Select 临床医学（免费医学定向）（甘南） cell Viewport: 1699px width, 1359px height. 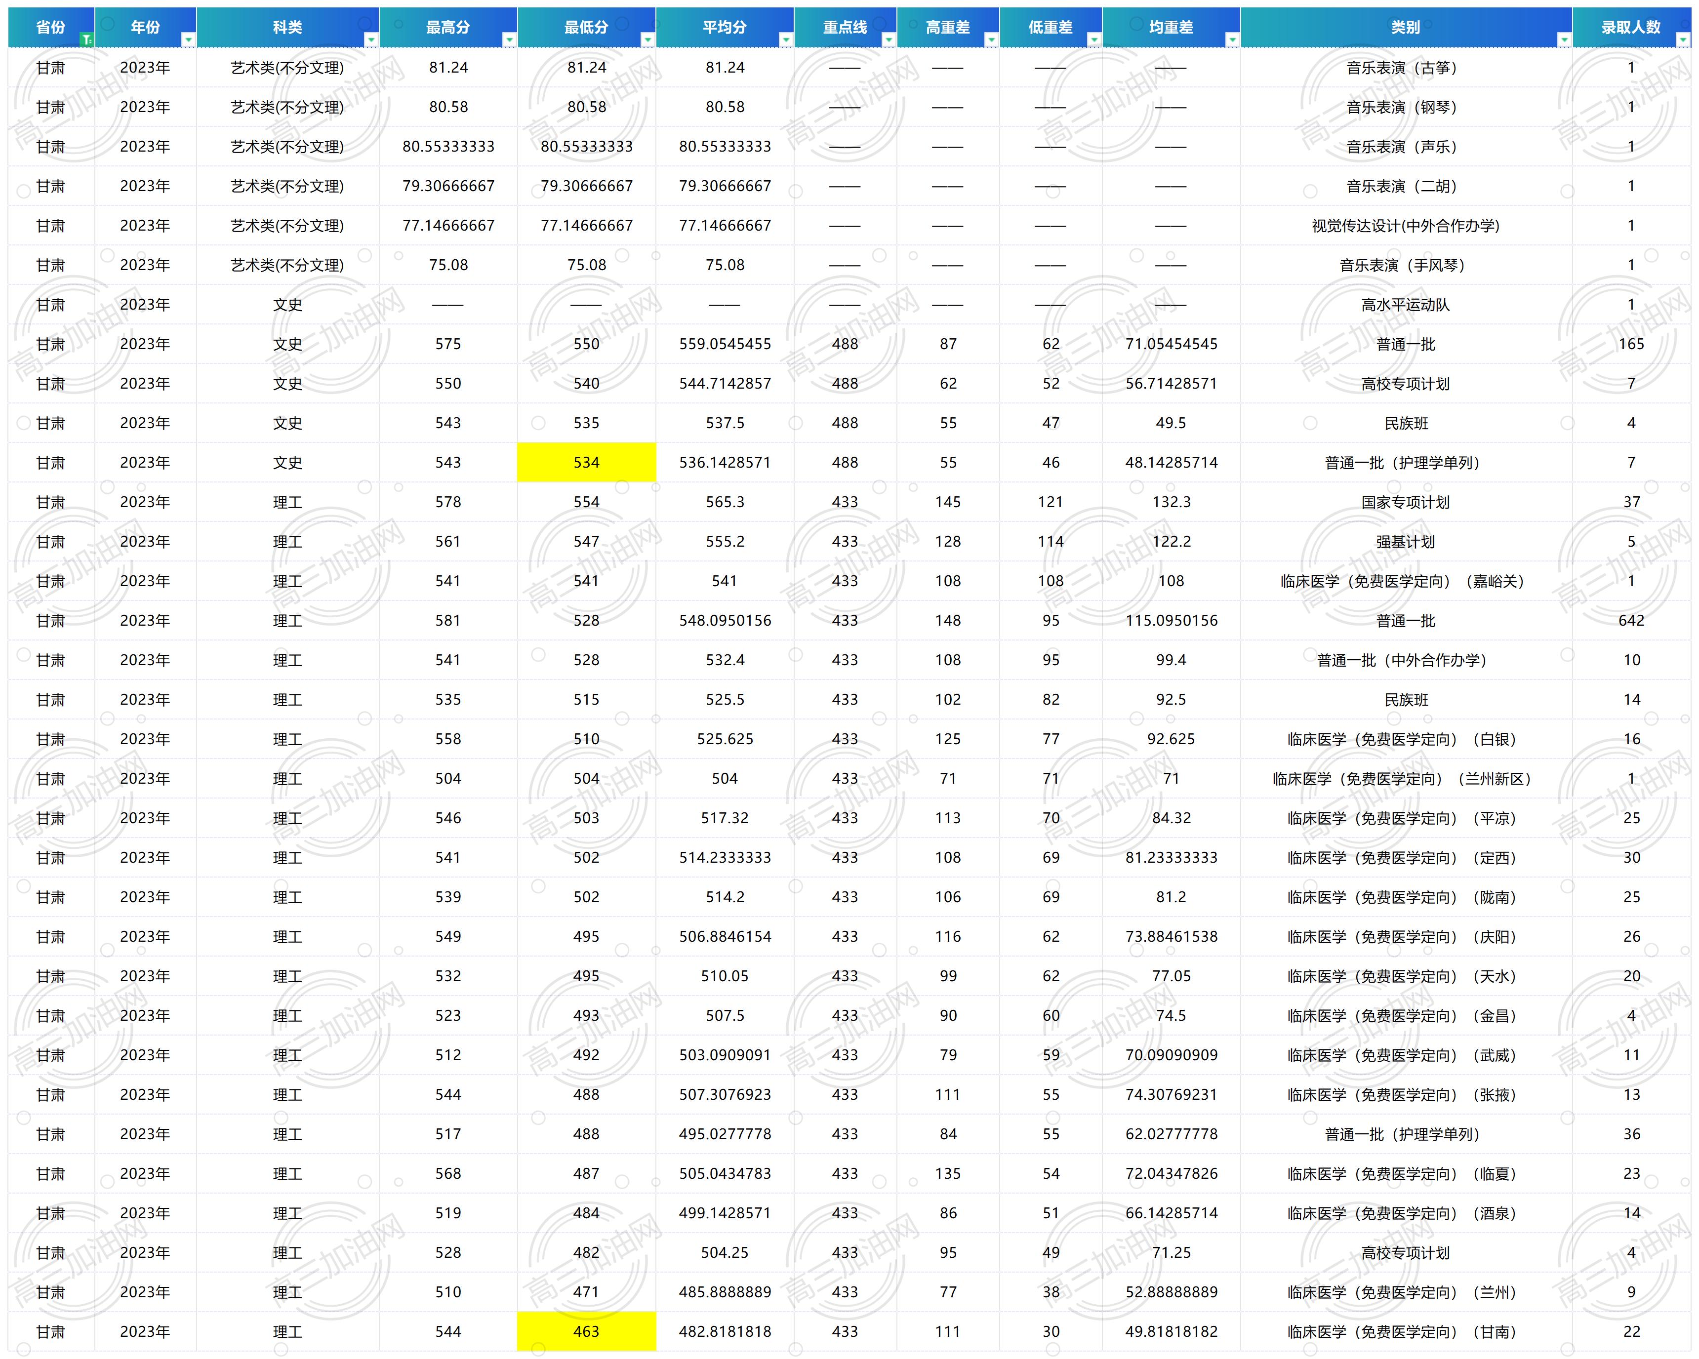tap(1406, 1331)
